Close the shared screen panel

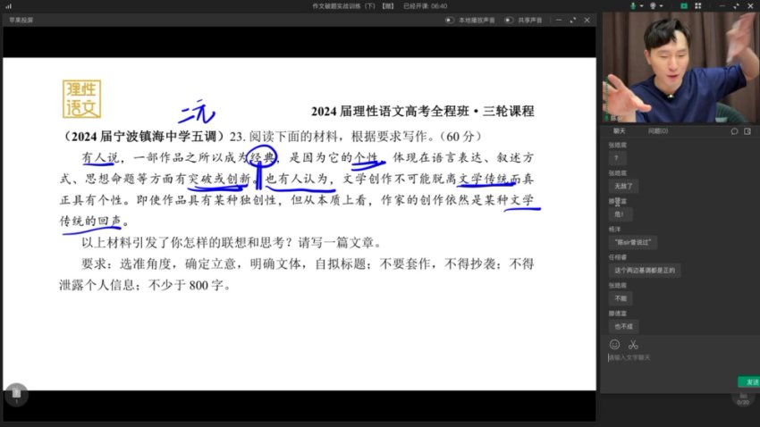click(x=587, y=20)
